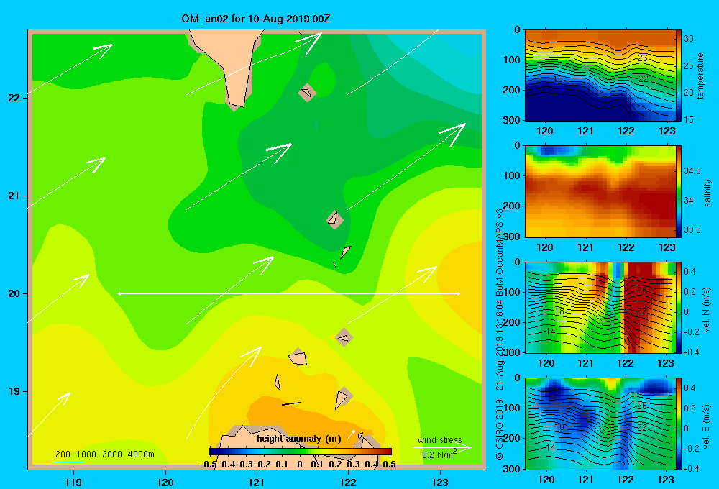Click the '14' contour label in vel. E section
The width and height of the screenshot is (719, 489).
point(551,448)
